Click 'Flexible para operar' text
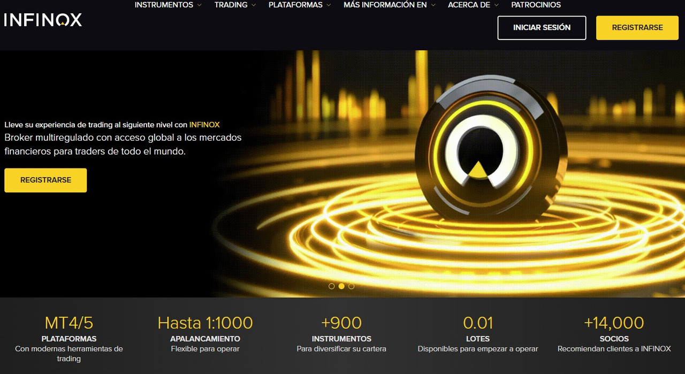Screen dimensions: 685x374 click(x=205, y=349)
